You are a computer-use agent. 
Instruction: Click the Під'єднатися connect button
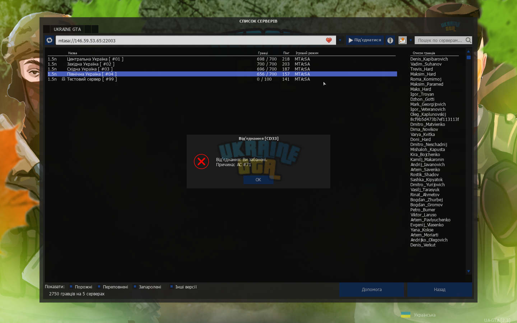point(365,40)
